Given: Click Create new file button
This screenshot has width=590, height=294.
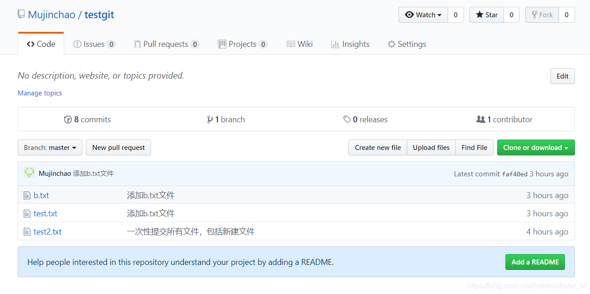Looking at the screenshot, I should coord(378,147).
